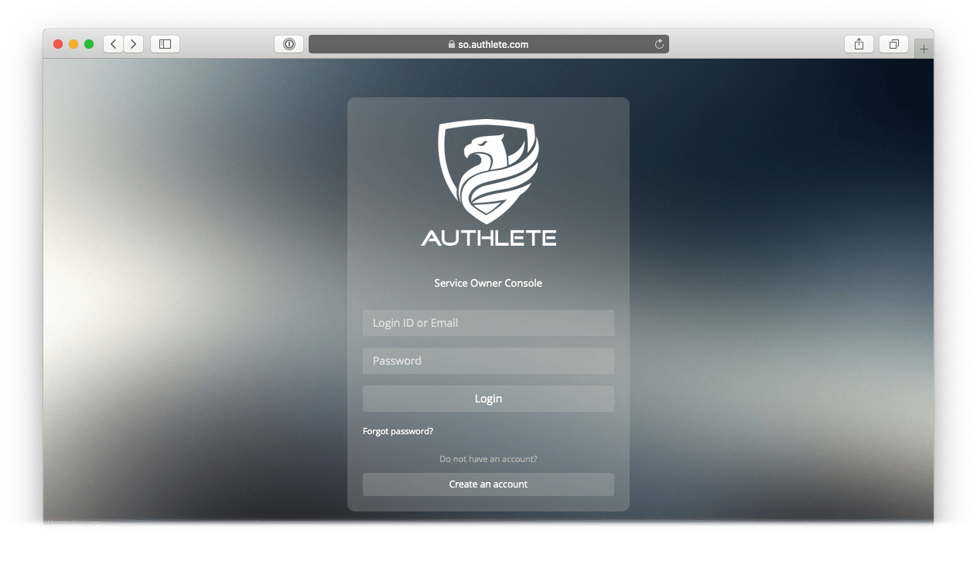Show the tab overview icon
The image size is (977, 571).
click(893, 44)
